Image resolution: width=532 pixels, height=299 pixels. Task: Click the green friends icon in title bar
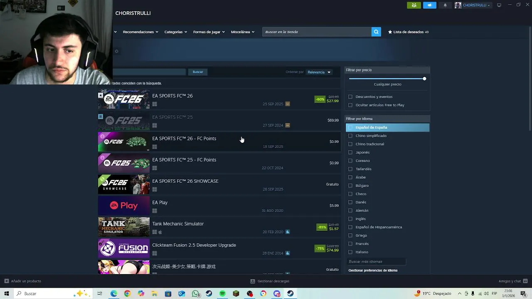coord(414,5)
